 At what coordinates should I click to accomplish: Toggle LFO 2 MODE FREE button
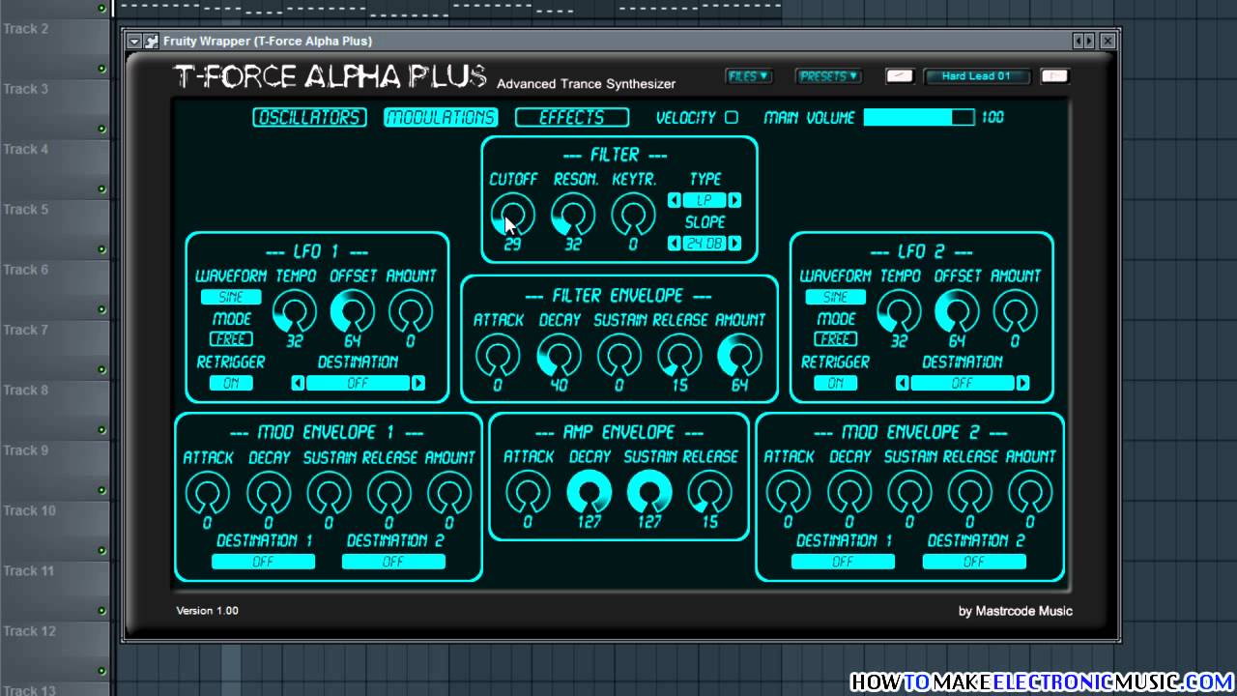pos(835,339)
